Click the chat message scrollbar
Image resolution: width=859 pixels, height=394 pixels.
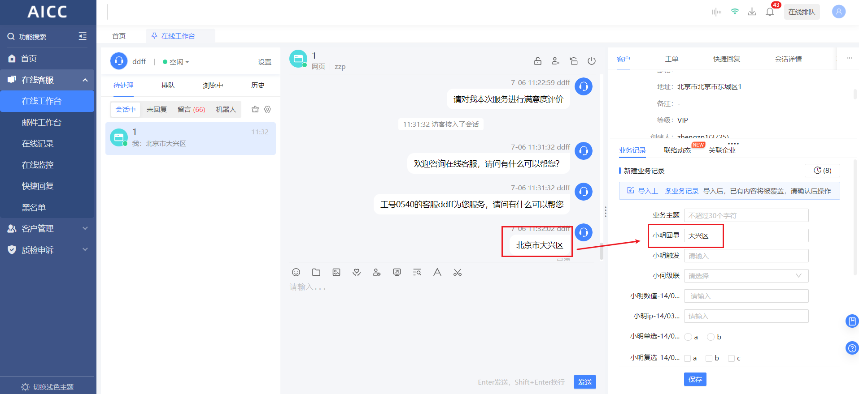(602, 251)
